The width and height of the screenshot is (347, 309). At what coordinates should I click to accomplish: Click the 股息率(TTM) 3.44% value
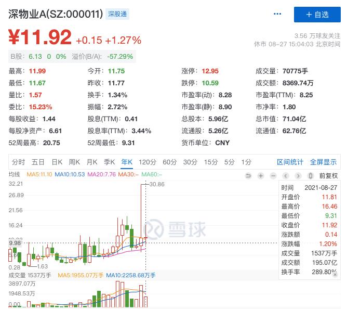tap(141, 131)
